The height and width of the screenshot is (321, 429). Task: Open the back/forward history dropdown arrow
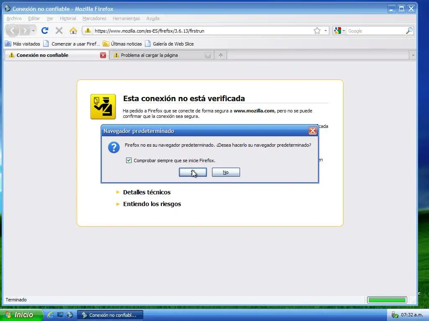(x=33, y=31)
